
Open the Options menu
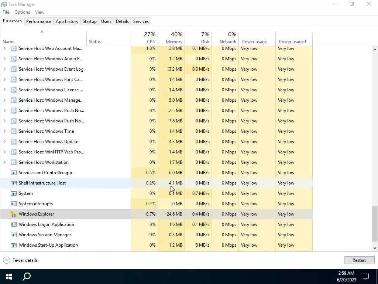pos(22,12)
